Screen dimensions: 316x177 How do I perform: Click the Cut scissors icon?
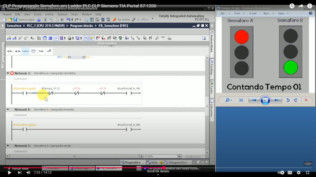(45, 20)
